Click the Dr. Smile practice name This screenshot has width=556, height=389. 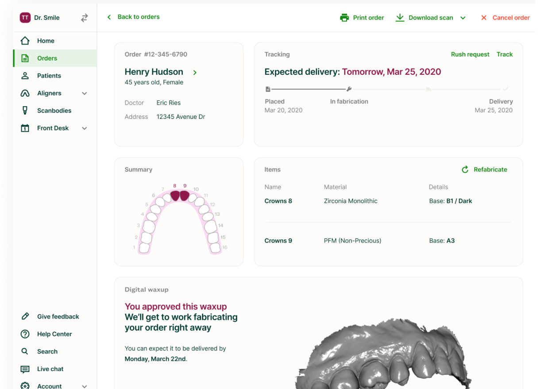[47, 18]
